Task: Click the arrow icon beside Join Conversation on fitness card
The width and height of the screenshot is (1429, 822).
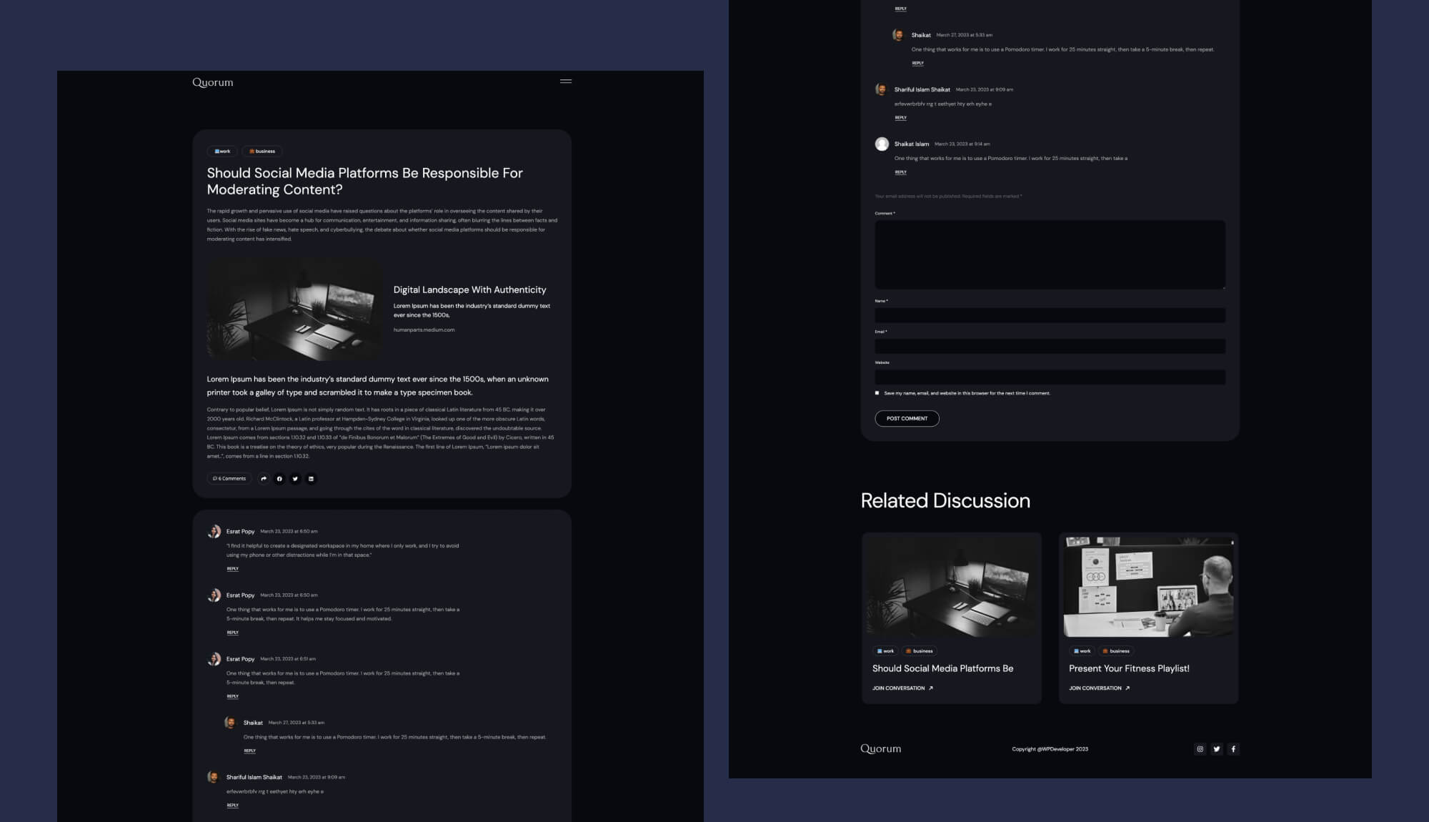Action: (1127, 688)
